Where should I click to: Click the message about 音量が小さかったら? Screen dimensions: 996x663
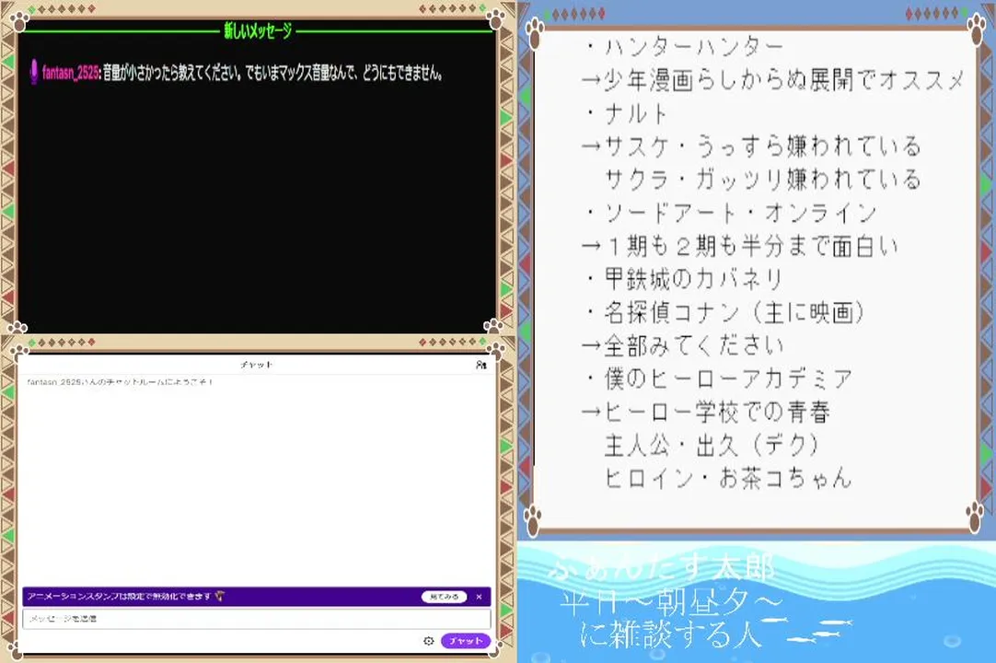(x=273, y=73)
